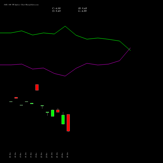This screenshot has width=163, height=163.
Task: Click the lowest dip of the purple line
Action: coord(65,76)
